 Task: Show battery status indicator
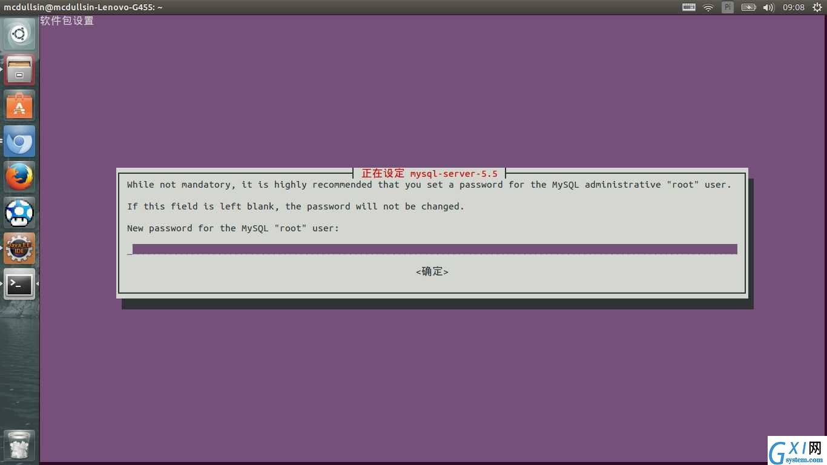click(x=748, y=7)
